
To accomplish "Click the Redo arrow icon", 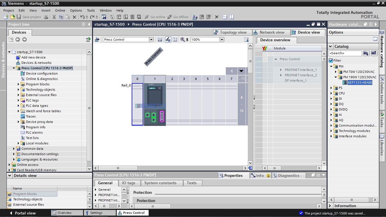I will [92, 17].
